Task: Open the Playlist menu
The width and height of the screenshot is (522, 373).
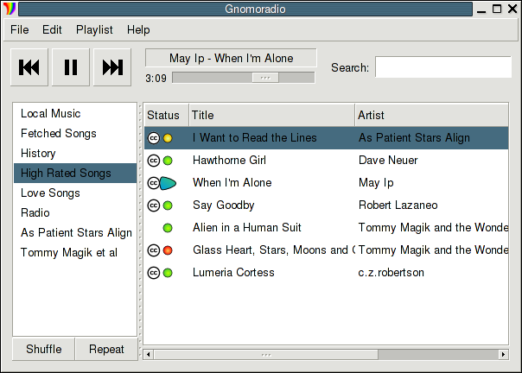Action: point(94,30)
